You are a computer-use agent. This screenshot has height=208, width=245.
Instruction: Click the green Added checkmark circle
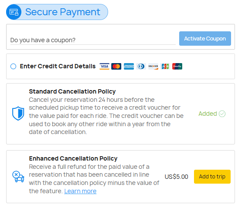[222, 114]
